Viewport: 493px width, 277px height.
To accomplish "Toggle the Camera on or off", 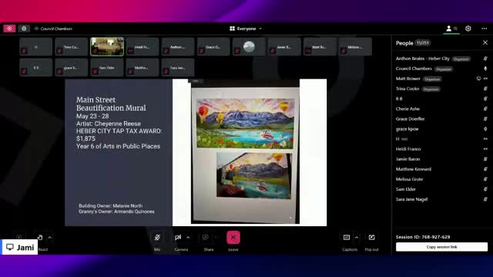I will (178, 238).
